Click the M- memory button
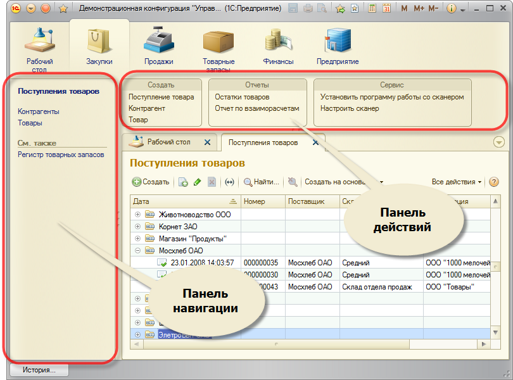Image resolution: width=513 pixels, height=380 pixels. [x=433, y=8]
